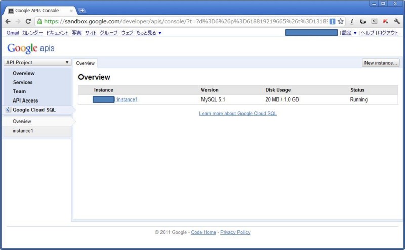Open the サイト link
Image resolution: width=405 pixels, height=250 pixels.
91,33
